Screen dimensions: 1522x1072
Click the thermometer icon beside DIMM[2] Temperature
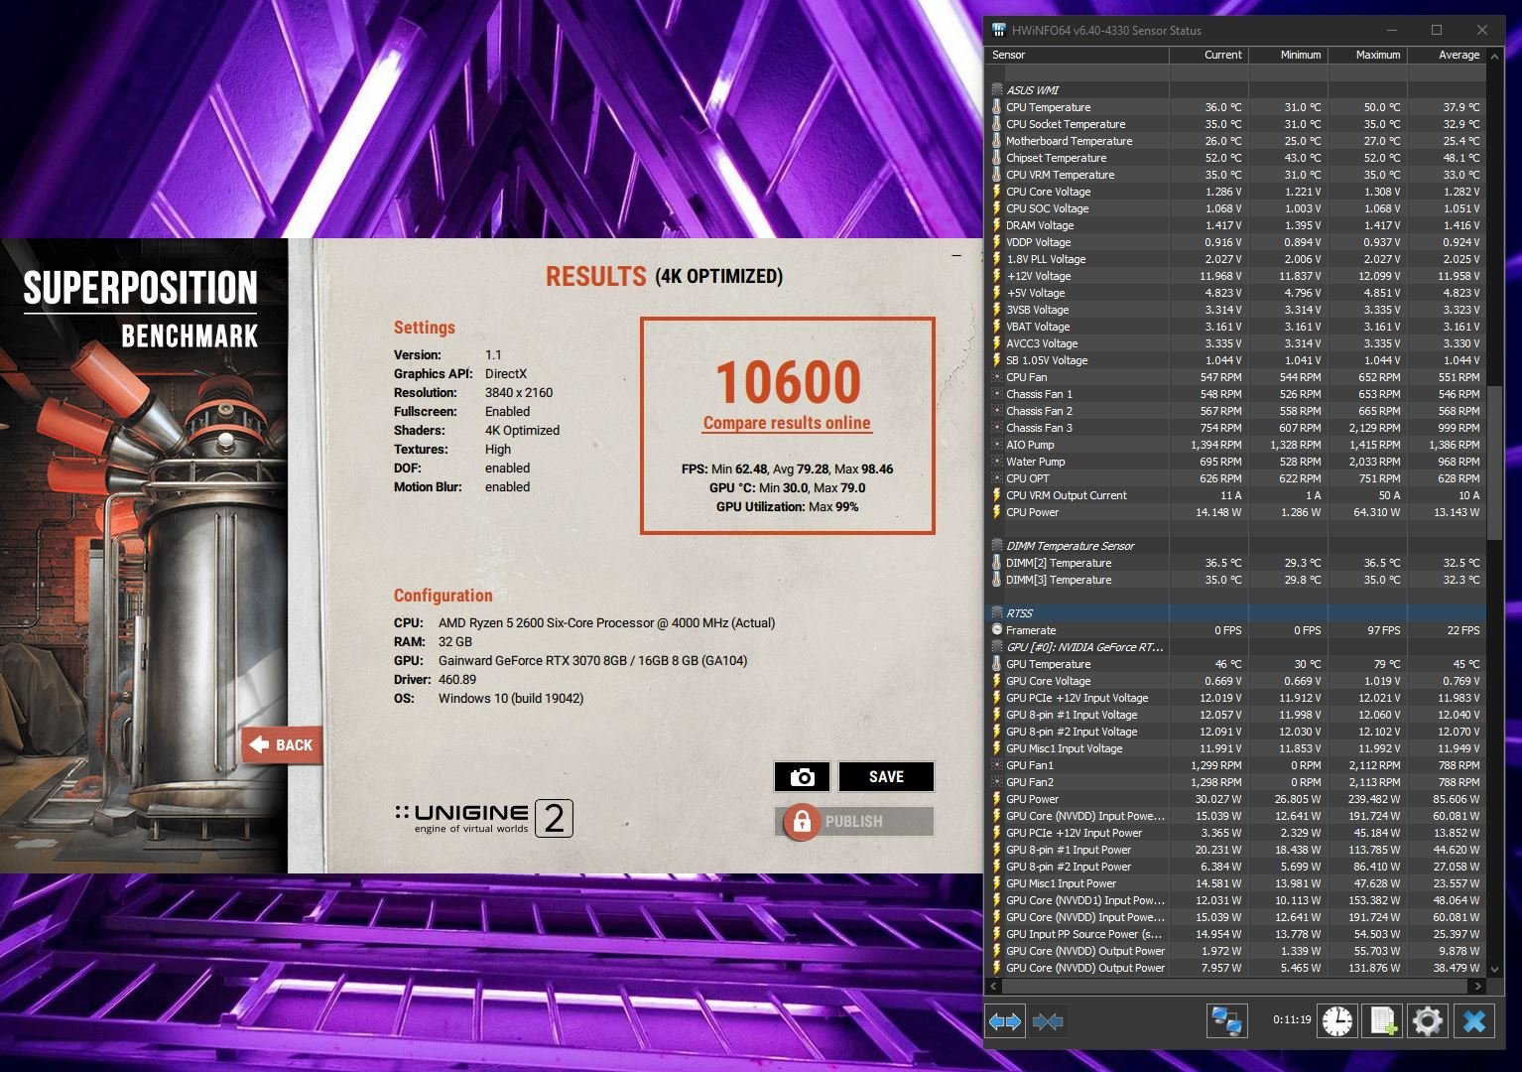[x=997, y=563]
